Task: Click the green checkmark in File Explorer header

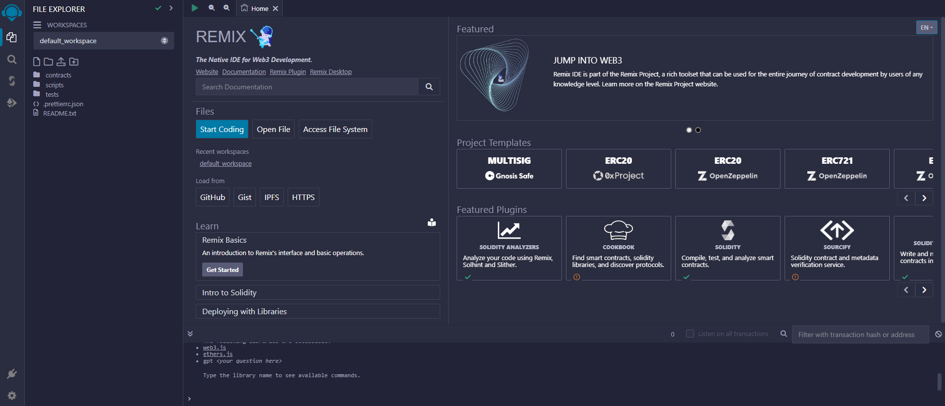Action: click(158, 8)
